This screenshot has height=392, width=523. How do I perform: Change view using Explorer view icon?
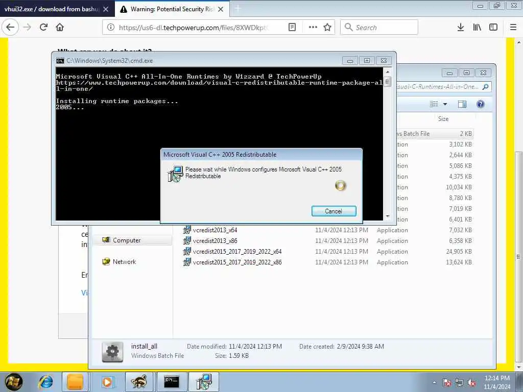434,104
